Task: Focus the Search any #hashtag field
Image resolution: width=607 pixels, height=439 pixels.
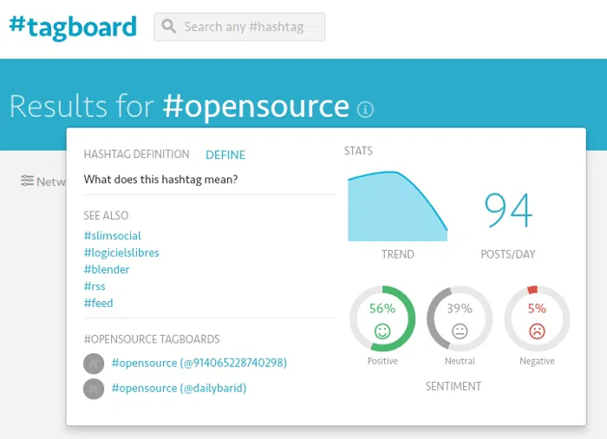Action: click(239, 27)
